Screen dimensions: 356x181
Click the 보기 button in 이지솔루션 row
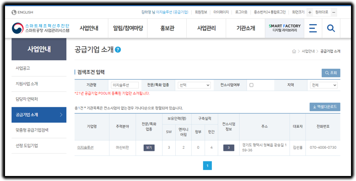coord(149,148)
